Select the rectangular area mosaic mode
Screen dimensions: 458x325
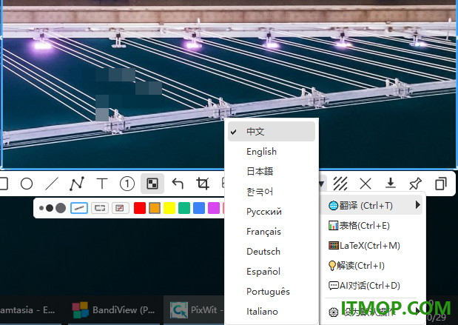[x=100, y=208]
